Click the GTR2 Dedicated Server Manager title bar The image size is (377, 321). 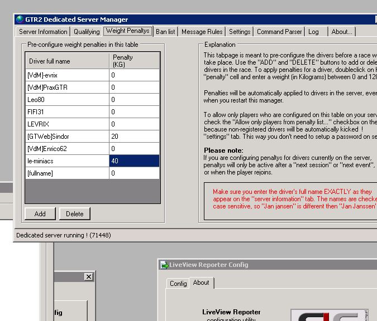pyautogui.click(x=195, y=20)
